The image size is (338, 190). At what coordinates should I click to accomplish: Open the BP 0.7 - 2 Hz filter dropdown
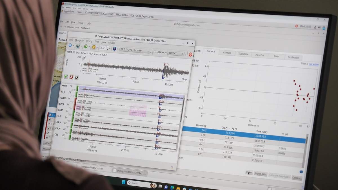pyautogui.click(x=135, y=50)
